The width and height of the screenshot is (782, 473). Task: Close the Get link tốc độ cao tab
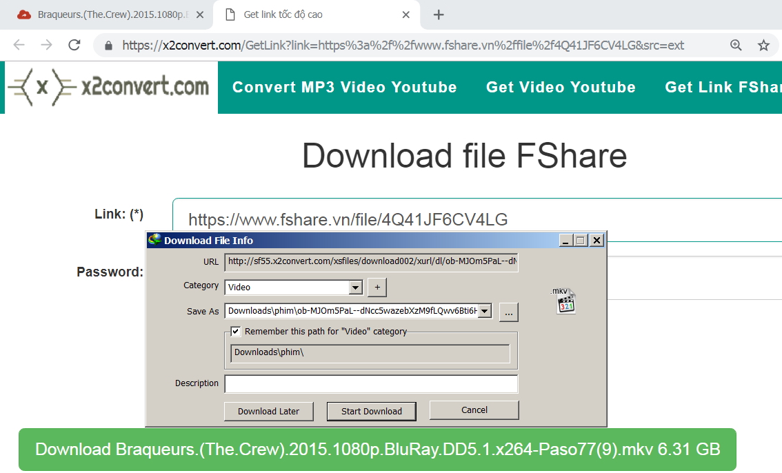pyautogui.click(x=406, y=15)
